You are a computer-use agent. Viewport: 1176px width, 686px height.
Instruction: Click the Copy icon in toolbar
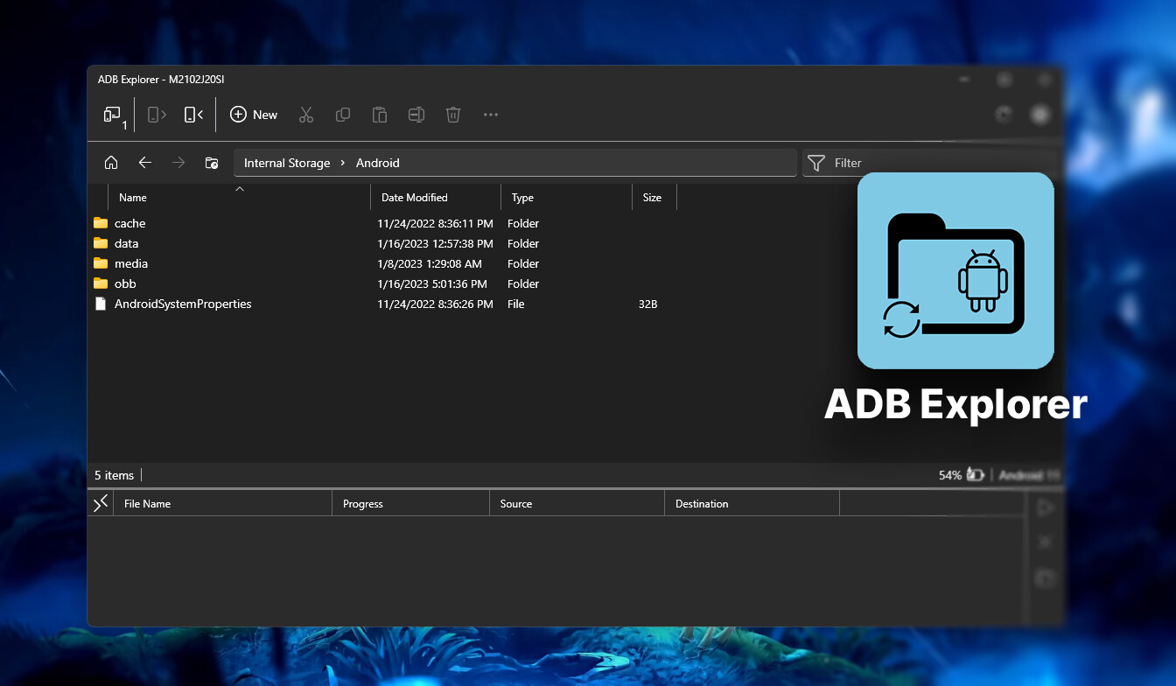[x=343, y=115]
